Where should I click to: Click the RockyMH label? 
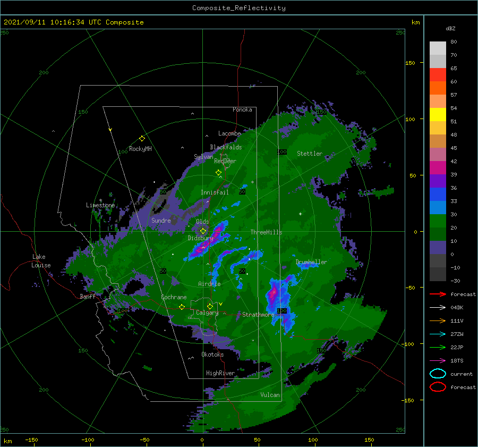pyautogui.click(x=140, y=149)
